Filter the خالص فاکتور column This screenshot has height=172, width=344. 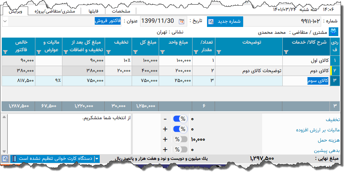(5, 52)
